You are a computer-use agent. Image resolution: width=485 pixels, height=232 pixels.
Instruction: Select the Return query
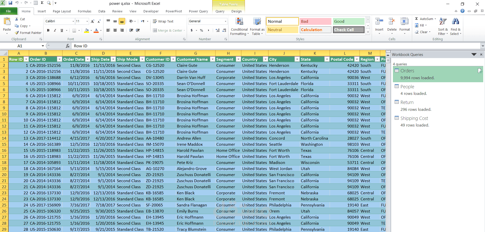coord(438,106)
